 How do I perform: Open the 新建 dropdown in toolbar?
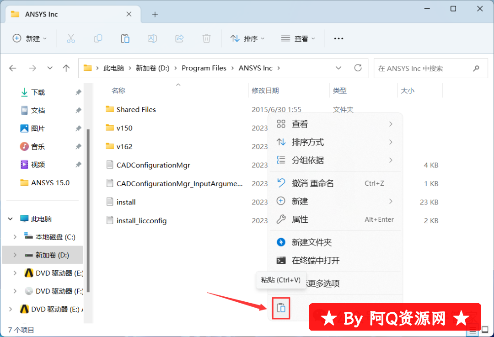[x=30, y=38]
